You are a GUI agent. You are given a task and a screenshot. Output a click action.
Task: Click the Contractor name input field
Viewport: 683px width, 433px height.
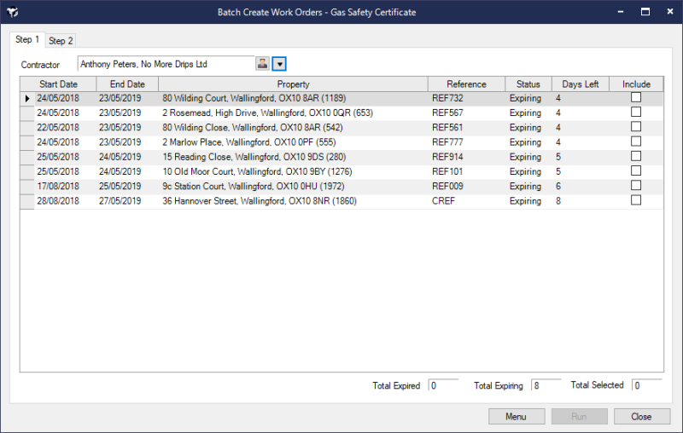166,64
